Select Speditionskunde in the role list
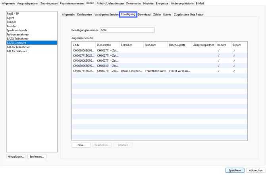 click(x=17, y=30)
